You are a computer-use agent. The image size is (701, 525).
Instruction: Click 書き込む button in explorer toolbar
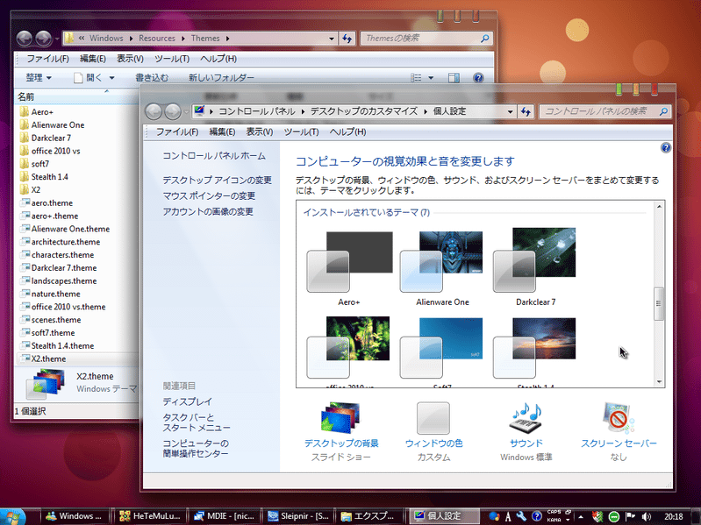click(x=152, y=78)
